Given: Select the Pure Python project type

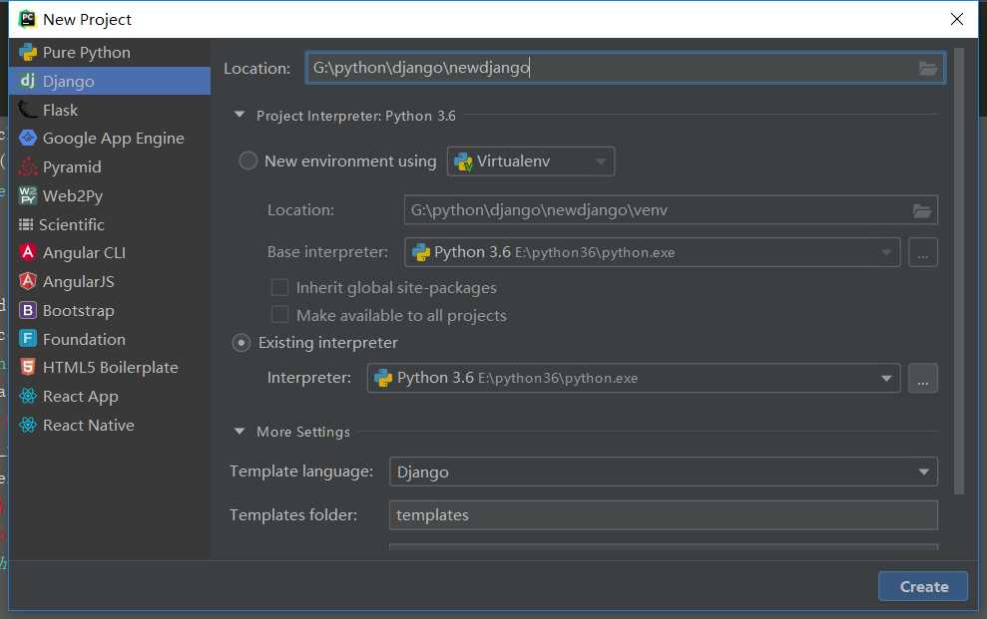Looking at the screenshot, I should [x=110, y=52].
